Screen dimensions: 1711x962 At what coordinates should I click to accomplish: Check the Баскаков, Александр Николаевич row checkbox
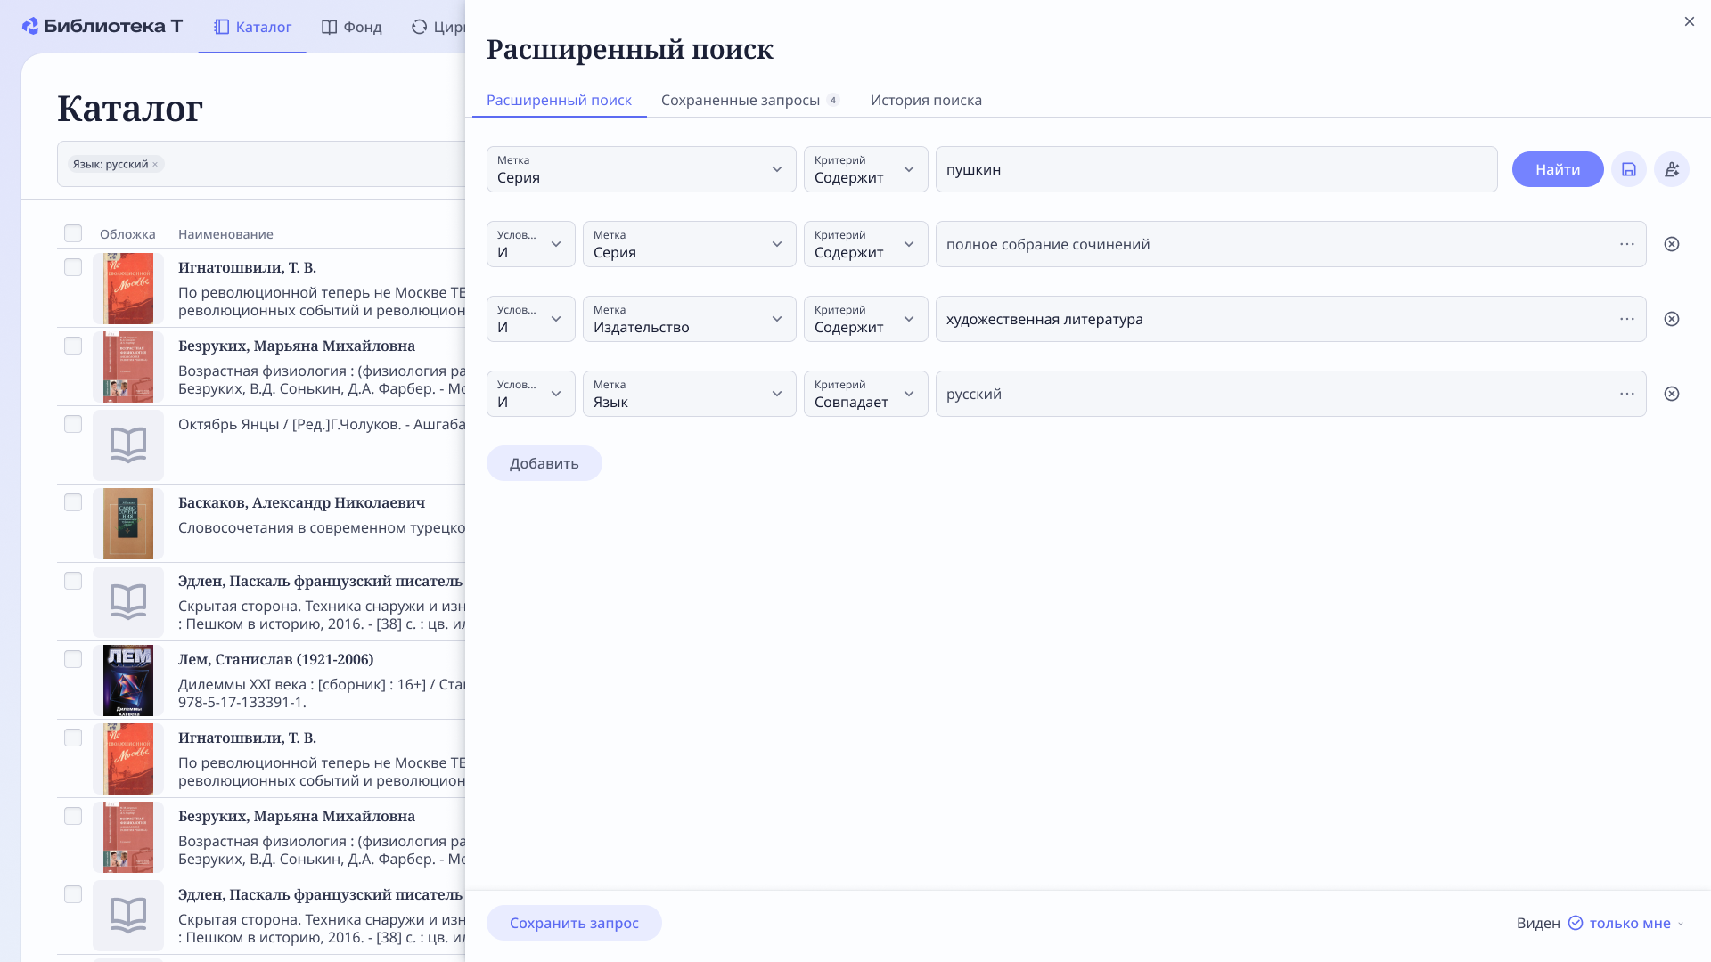click(x=73, y=502)
